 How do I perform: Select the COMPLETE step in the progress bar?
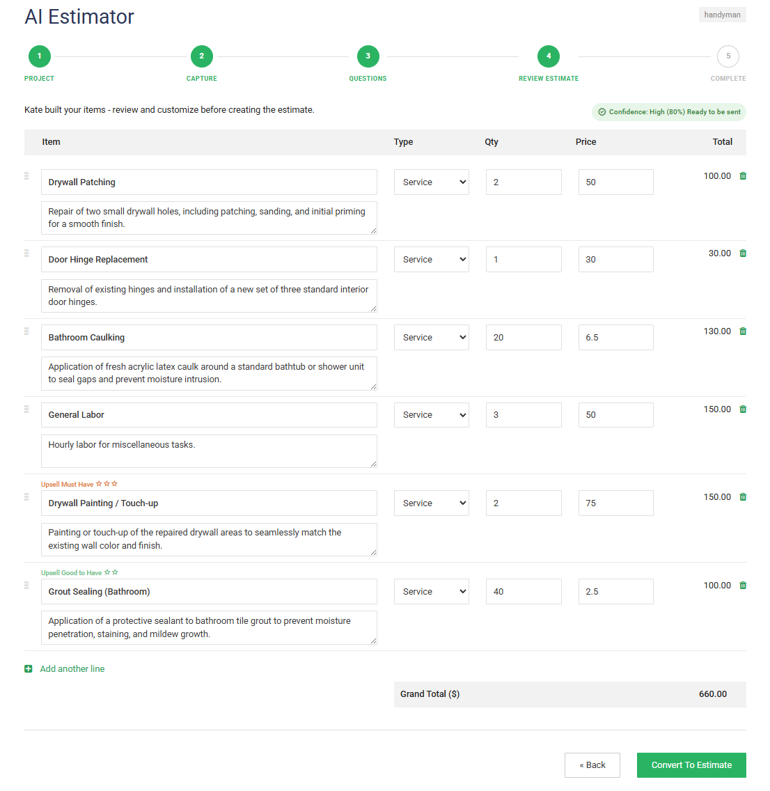pos(728,56)
